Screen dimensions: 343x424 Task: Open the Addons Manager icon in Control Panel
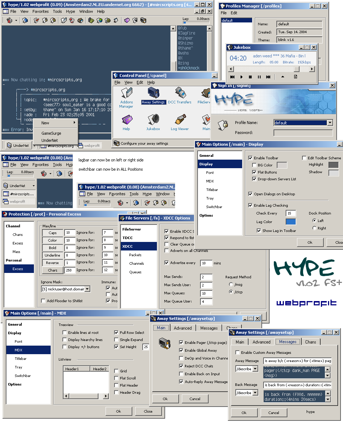pos(126,97)
